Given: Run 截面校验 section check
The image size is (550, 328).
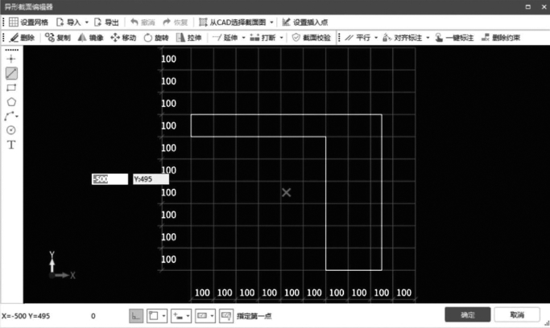Looking at the screenshot, I should tap(312, 38).
